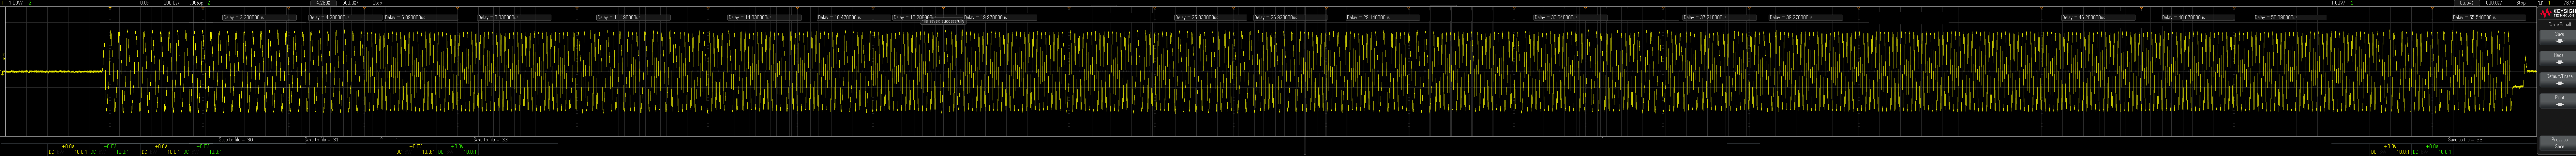Select the Delay = 29.140000us label
Viewport: 2576px width, 156px height.
coord(1382,17)
